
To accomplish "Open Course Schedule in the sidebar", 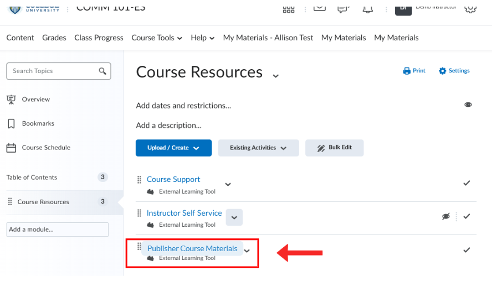I will point(46,148).
